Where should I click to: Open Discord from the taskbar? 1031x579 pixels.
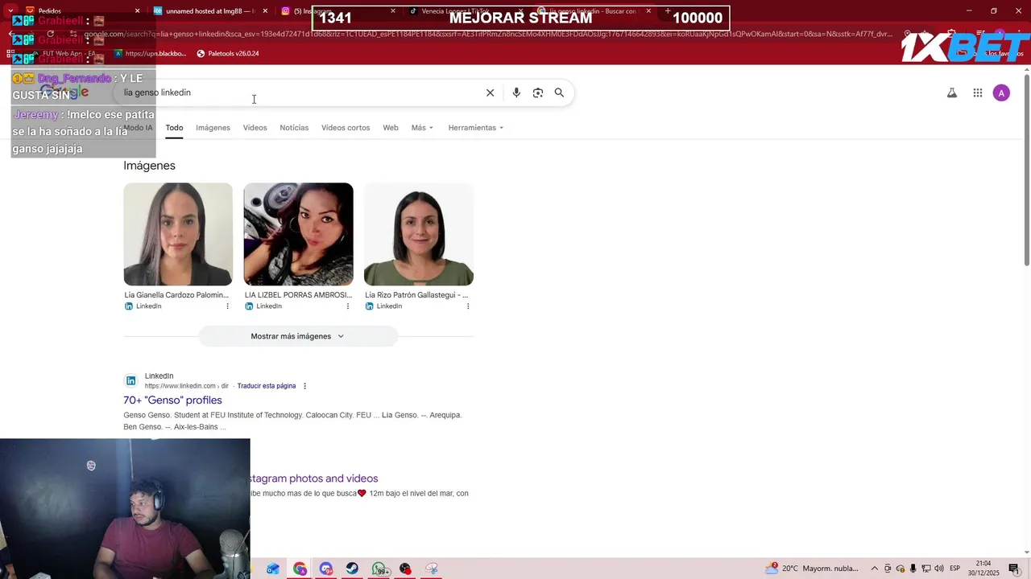coord(326,569)
